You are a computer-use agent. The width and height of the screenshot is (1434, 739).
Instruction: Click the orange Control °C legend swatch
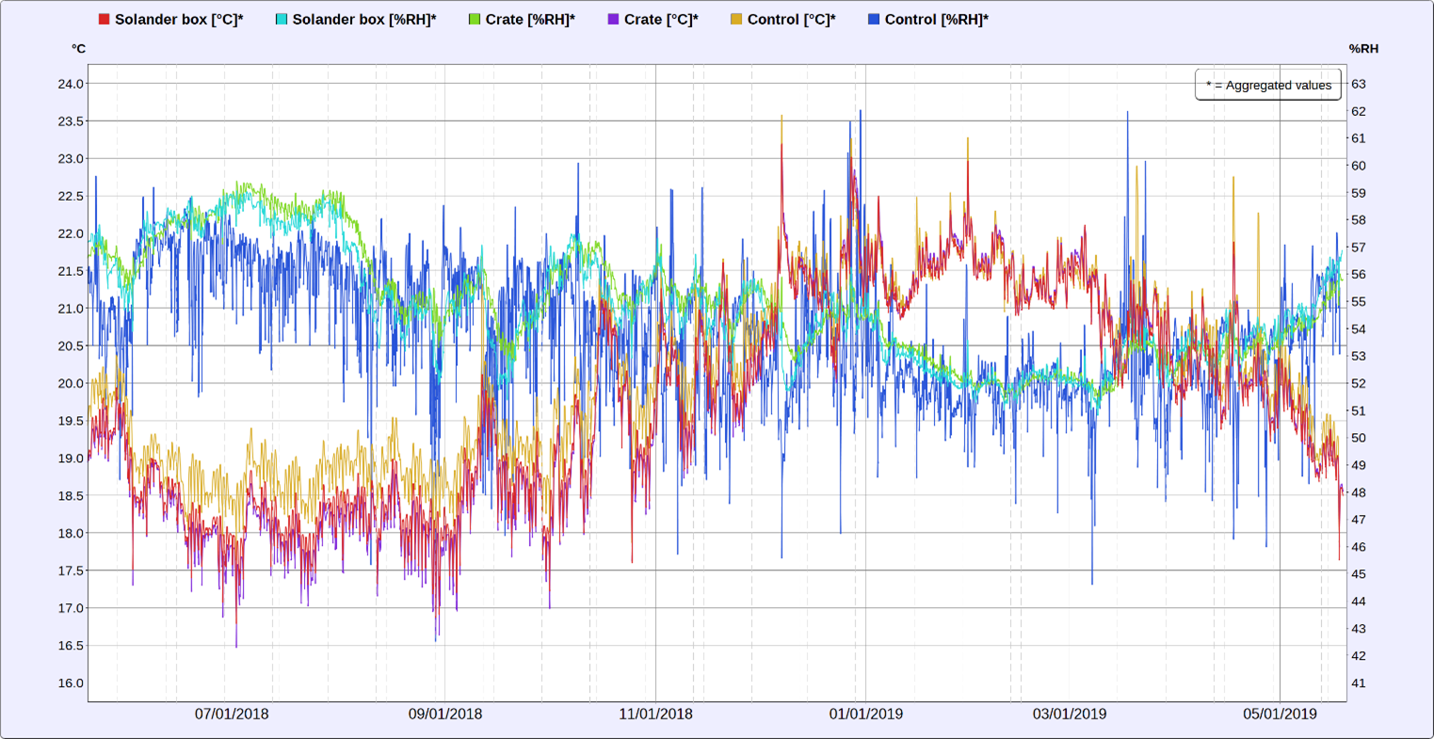[x=736, y=20]
